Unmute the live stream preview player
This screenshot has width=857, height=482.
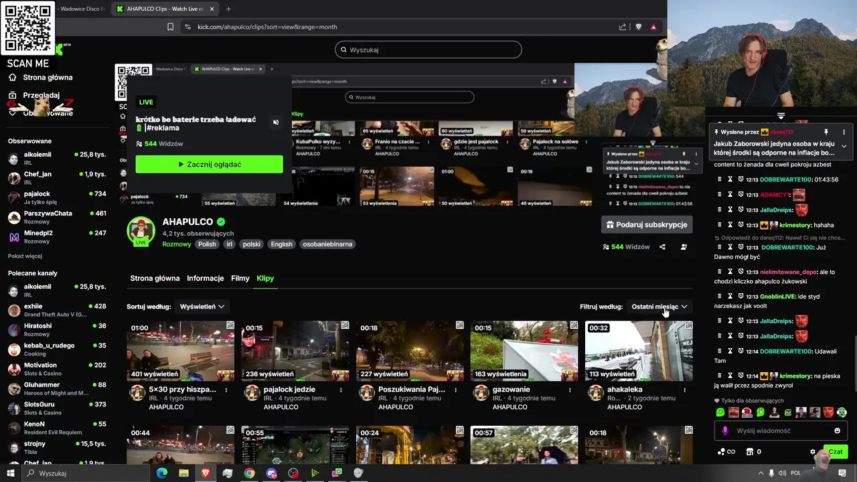click(x=276, y=123)
